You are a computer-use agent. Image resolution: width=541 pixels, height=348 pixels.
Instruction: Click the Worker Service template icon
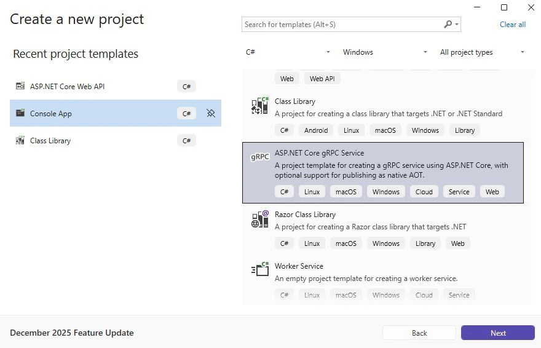[x=260, y=269]
